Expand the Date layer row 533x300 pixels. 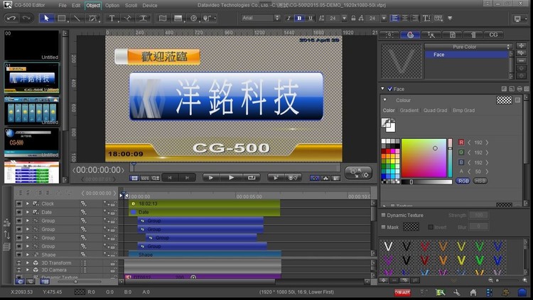point(28,212)
